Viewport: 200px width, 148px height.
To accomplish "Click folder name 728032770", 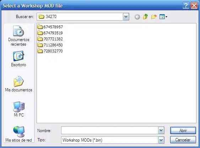I will click(53, 51).
